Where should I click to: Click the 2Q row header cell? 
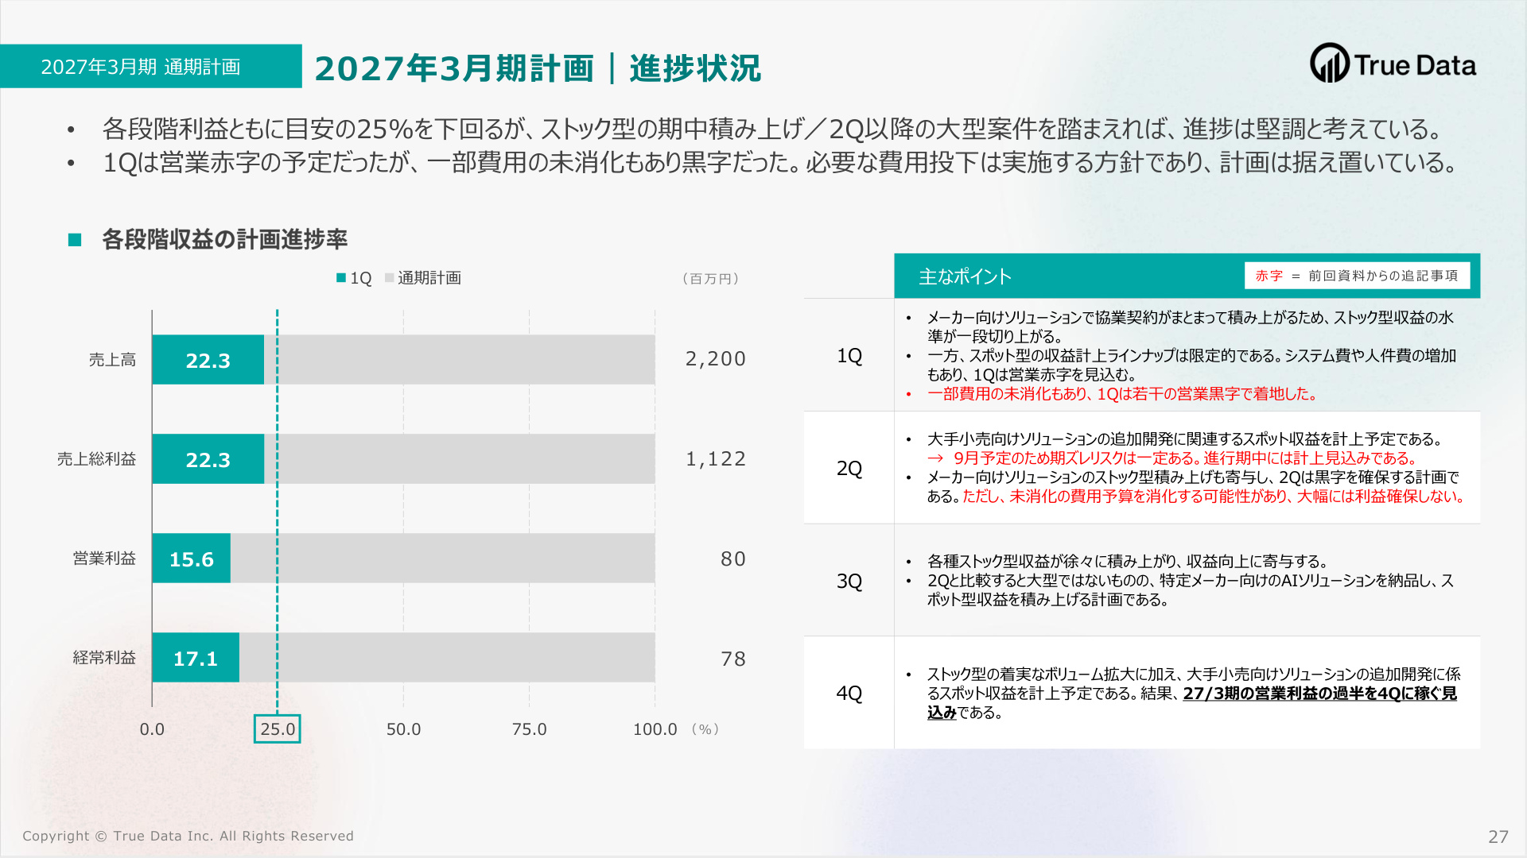(x=849, y=468)
